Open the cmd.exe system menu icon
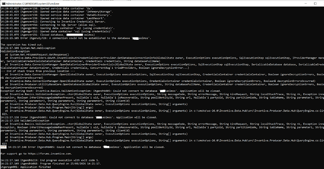Image resolution: width=324 pixels, height=169 pixels. (3, 4)
